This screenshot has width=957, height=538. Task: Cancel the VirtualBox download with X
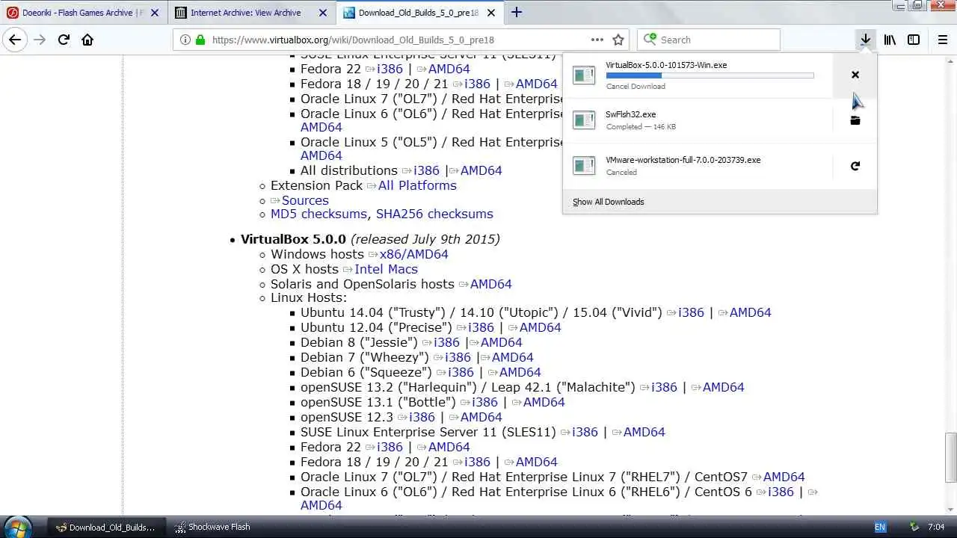coord(855,75)
